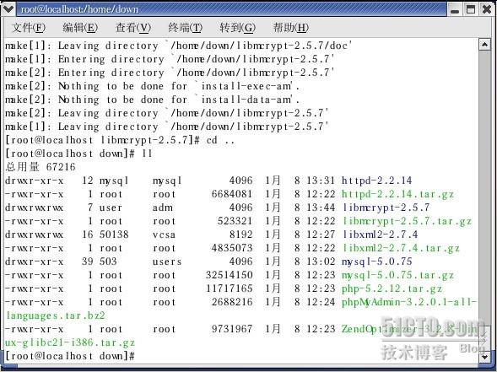The image size is (497, 372).
Task: Maximize the terminal window
Action: tap(471, 9)
